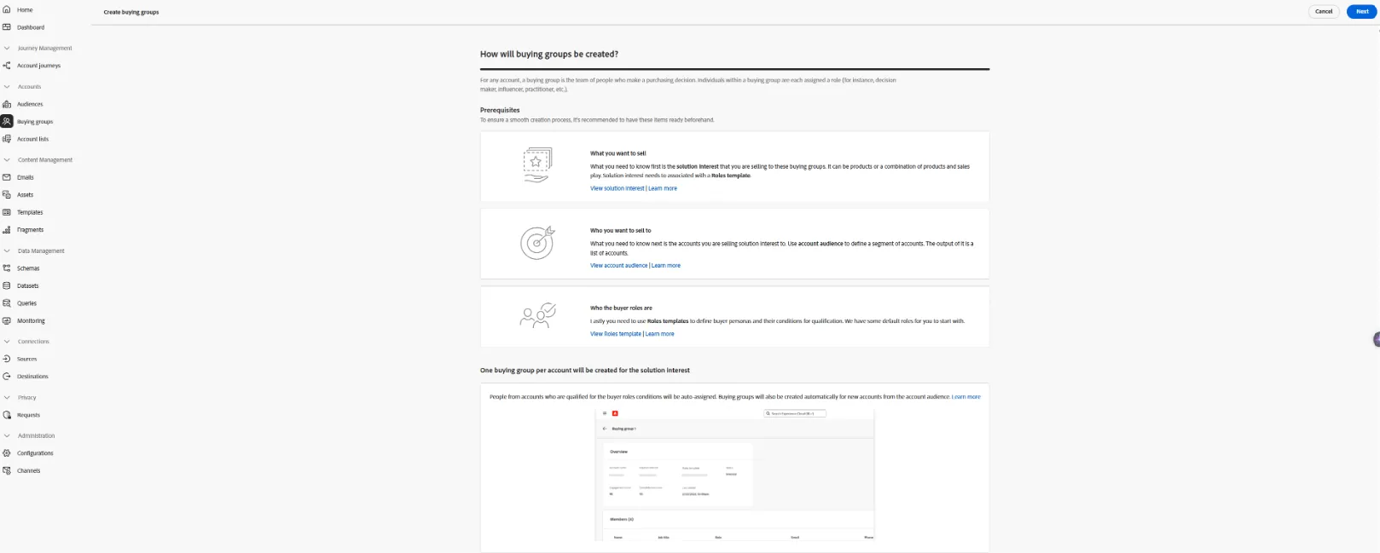Select the Assets icon
Screen dimensions: 1380x553
[7, 195]
